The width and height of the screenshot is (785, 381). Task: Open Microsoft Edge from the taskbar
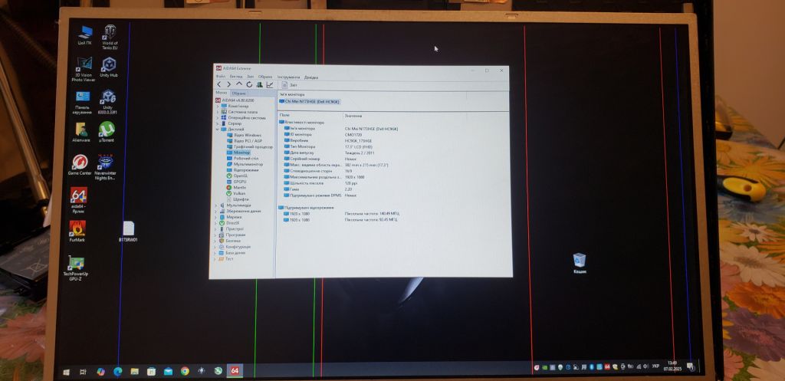click(x=117, y=372)
